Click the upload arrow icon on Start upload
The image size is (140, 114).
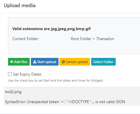(35, 62)
